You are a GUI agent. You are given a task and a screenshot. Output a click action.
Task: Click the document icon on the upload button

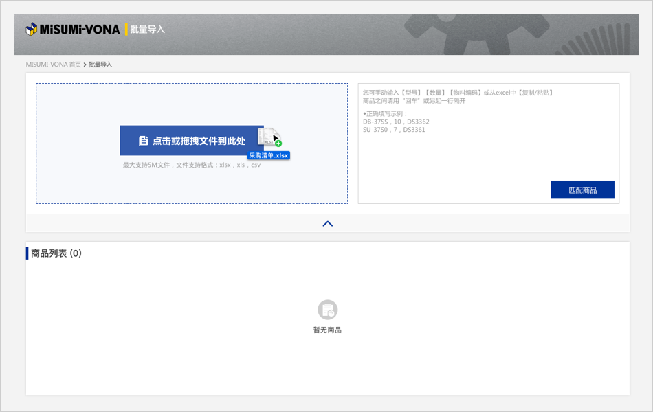pos(143,141)
